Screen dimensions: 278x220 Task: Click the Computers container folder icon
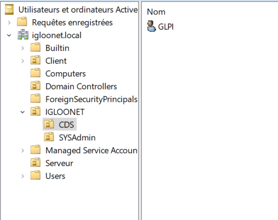pos(35,73)
